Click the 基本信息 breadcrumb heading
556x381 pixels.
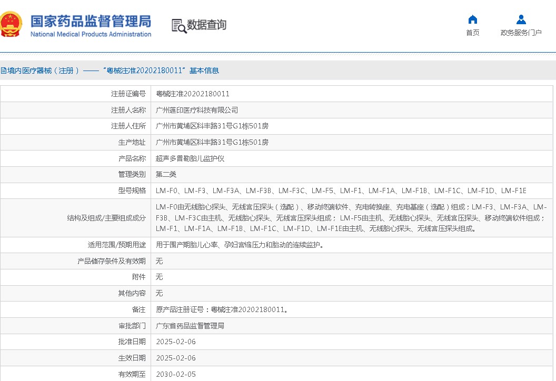204,71
